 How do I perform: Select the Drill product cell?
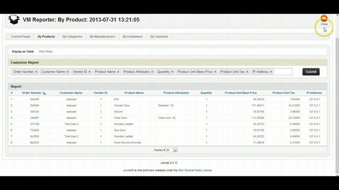(117, 99)
